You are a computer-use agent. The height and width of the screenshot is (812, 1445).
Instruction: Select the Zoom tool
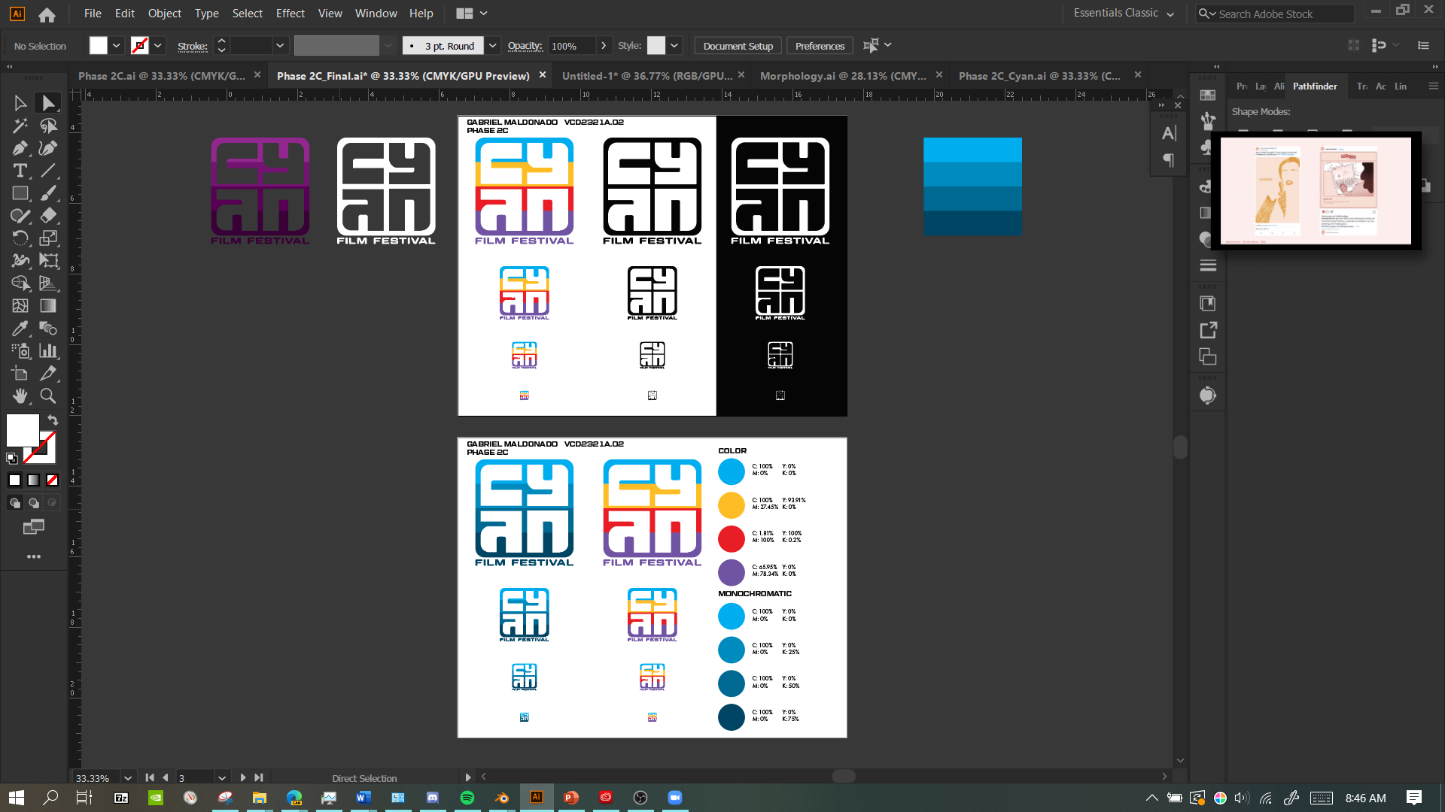coord(48,396)
